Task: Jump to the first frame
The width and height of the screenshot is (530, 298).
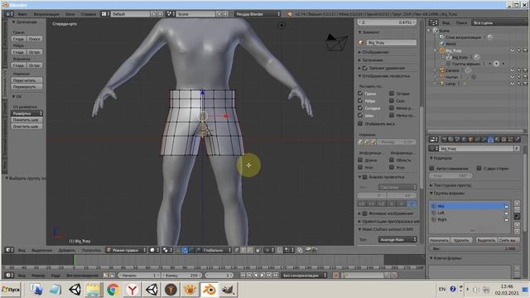Action: (243, 275)
